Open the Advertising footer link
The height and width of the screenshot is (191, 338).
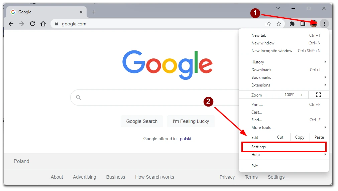85,177
